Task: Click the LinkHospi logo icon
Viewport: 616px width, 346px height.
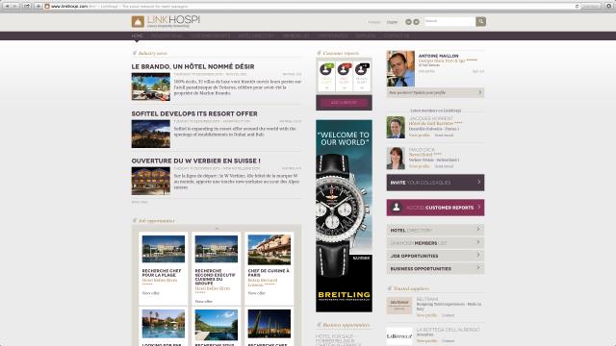Action: point(138,22)
